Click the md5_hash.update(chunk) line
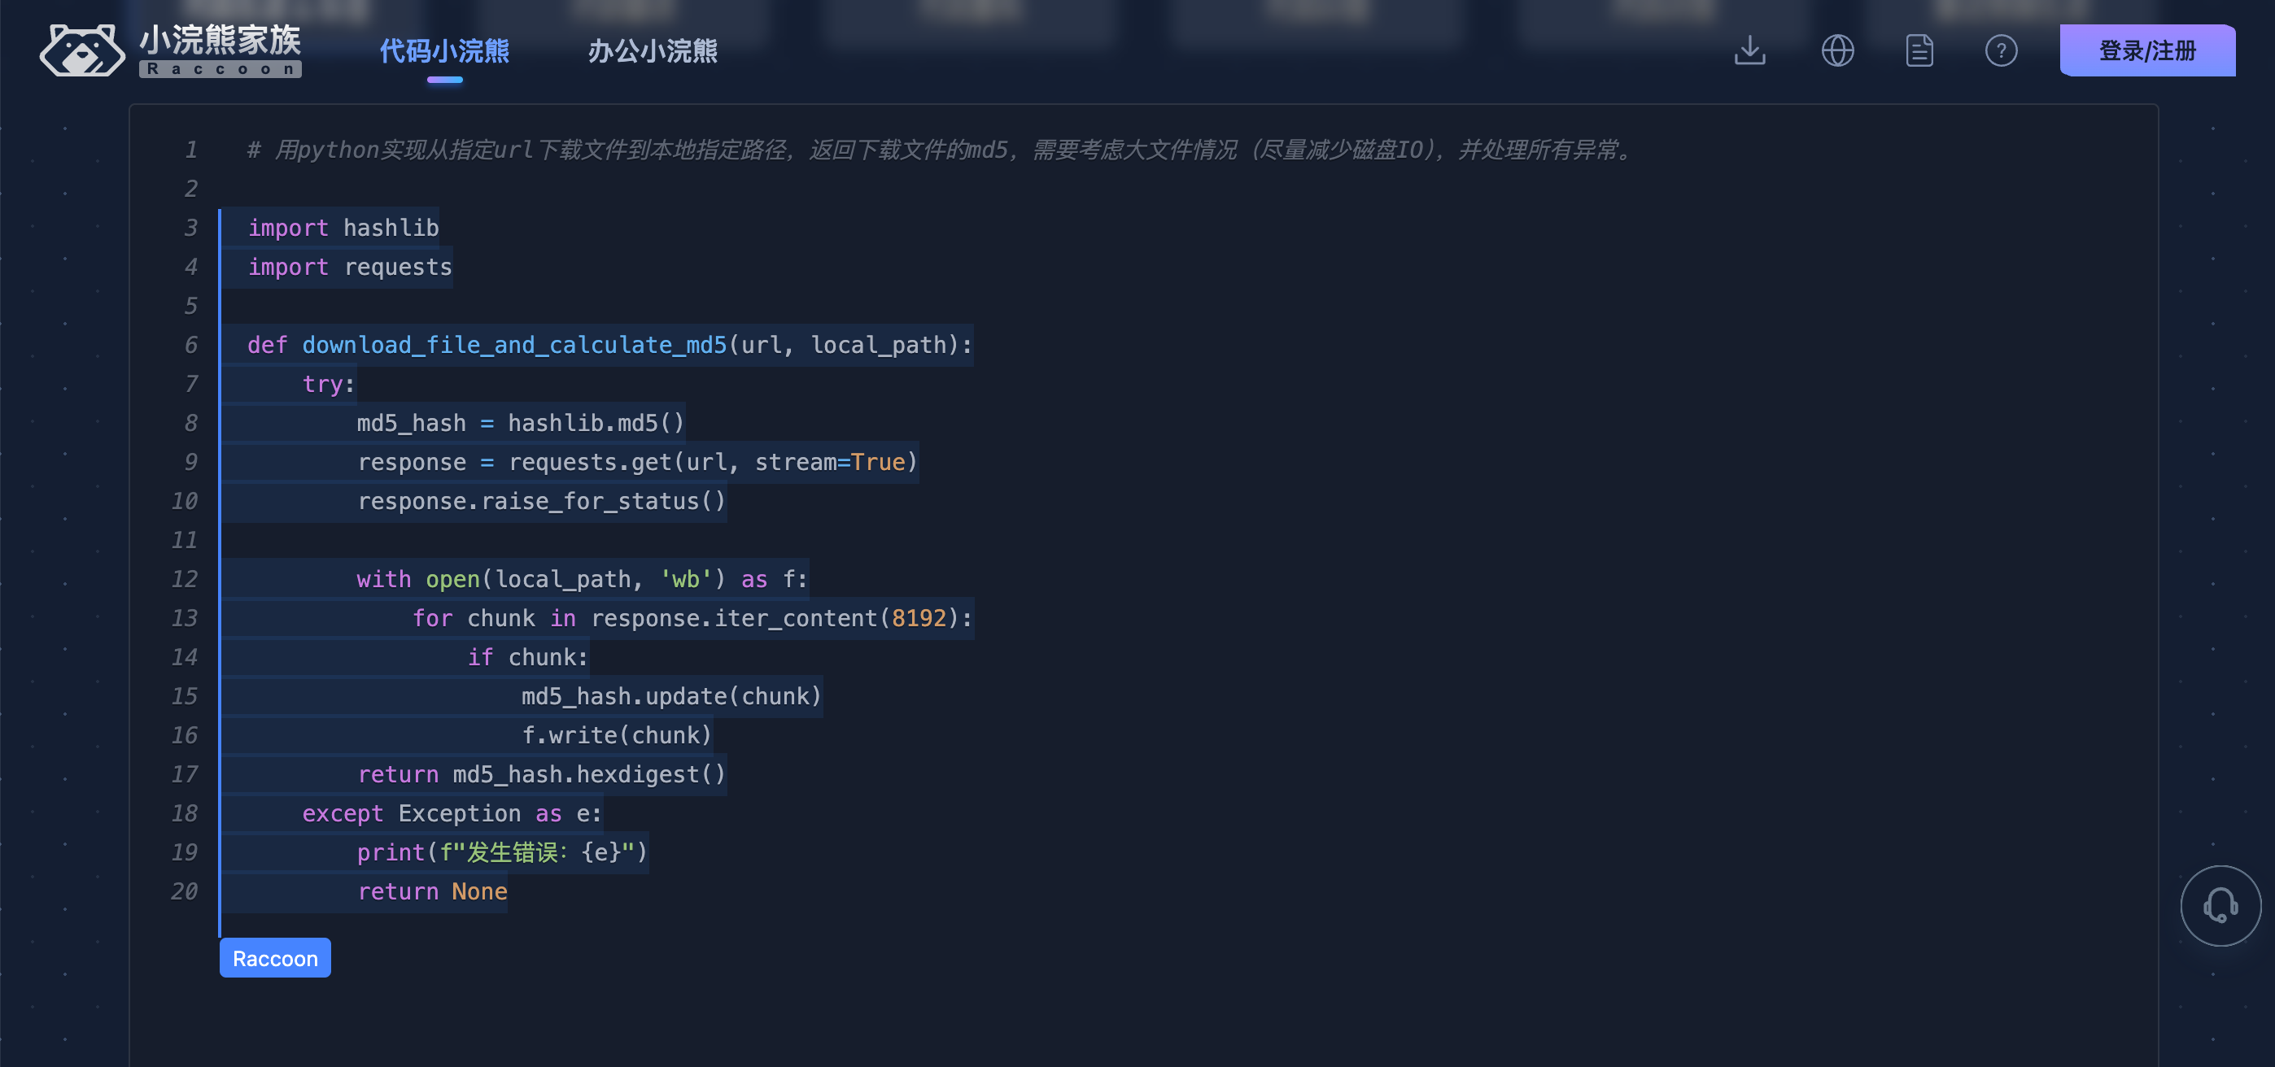 [670, 695]
